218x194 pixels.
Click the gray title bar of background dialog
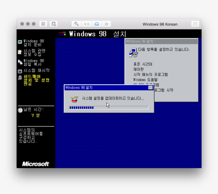(162, 41)
